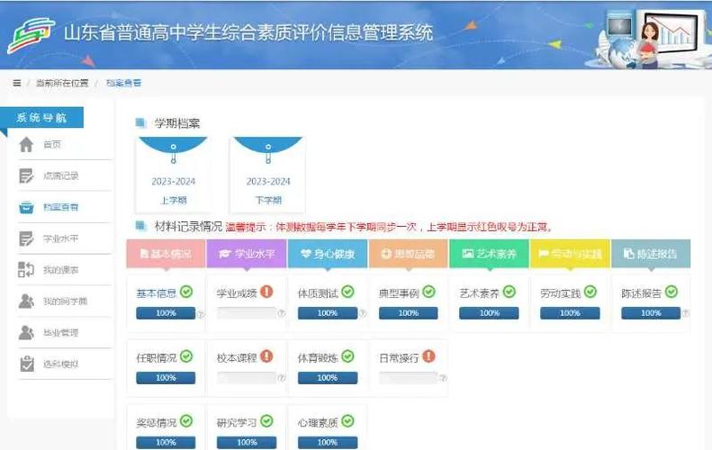The height and width of the screenshot is (450, 712).
Task: Open 我的同学圈 in the sidebar
Action: pos(65,301)
